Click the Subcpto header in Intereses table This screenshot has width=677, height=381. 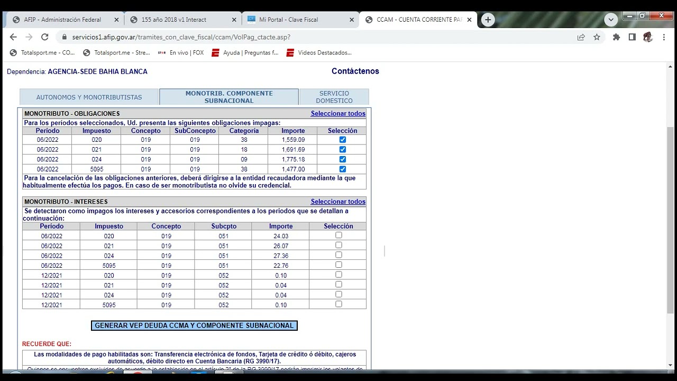[x=224, y=226]
